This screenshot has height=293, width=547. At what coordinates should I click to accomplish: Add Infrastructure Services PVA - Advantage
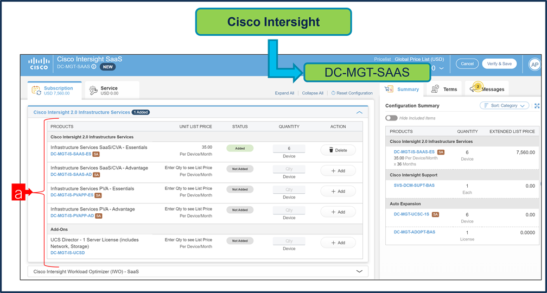338,212
